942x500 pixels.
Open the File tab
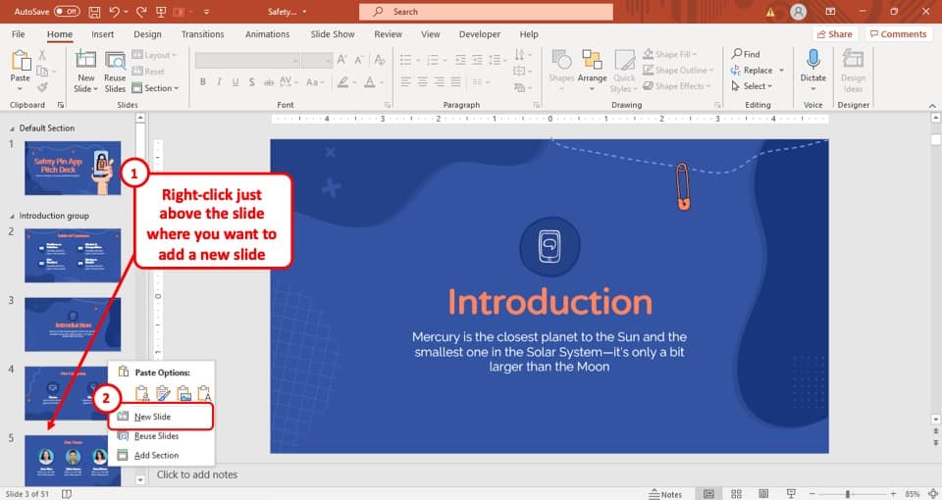[x=19, y=34]
